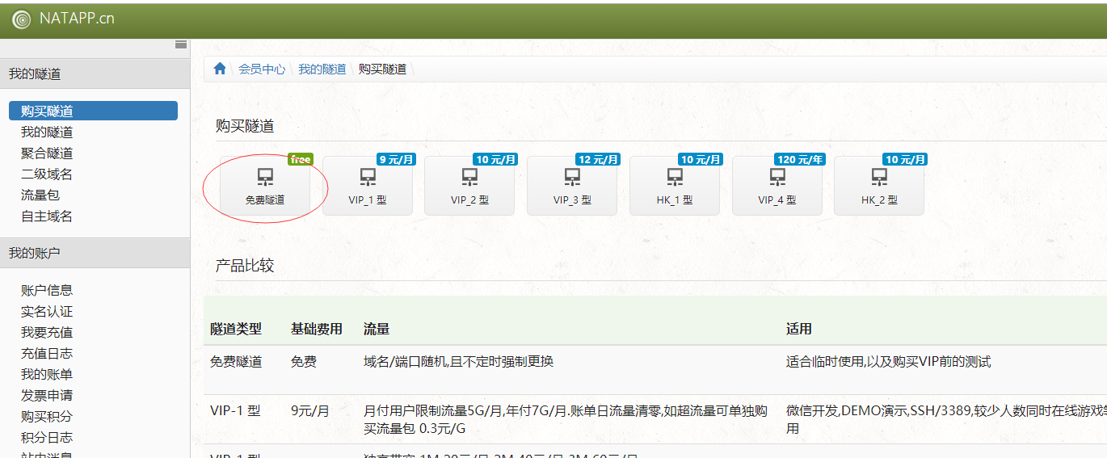Image resolution: width=1107 pixels, height=458 pixels.
Task: Open 发票申请 in the sidebar
Action: [47, 395]
